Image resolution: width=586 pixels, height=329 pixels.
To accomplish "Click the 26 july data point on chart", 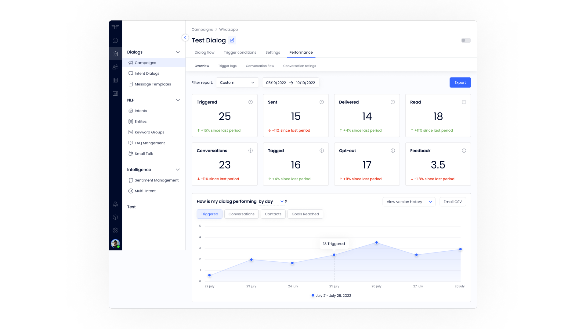I will pos(376,243).
